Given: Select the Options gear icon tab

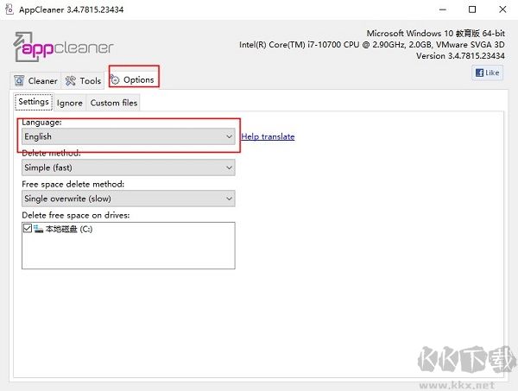Looking at the screenshot, I should [133, 79].
